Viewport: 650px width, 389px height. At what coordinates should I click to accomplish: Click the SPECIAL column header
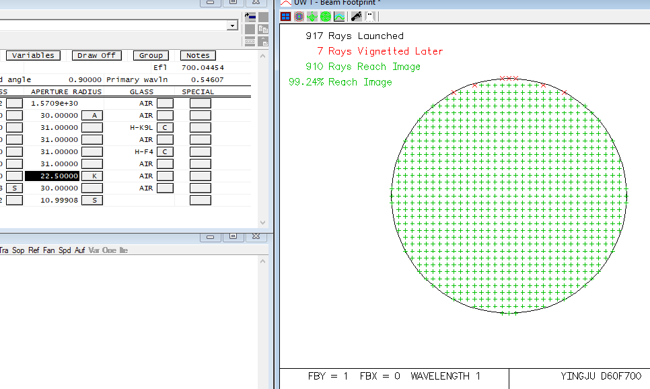pos(198,92)
